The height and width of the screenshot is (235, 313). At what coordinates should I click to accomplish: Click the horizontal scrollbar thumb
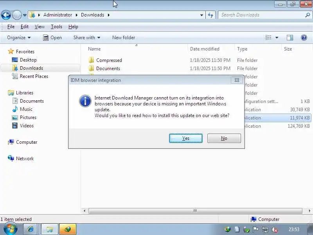(x=195, y=211)
